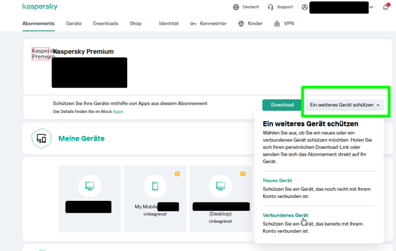The width and height of the screenshot is (396, 251).
Task: Expand the account name dropdown arrow
Action: [x=371, y=7]
